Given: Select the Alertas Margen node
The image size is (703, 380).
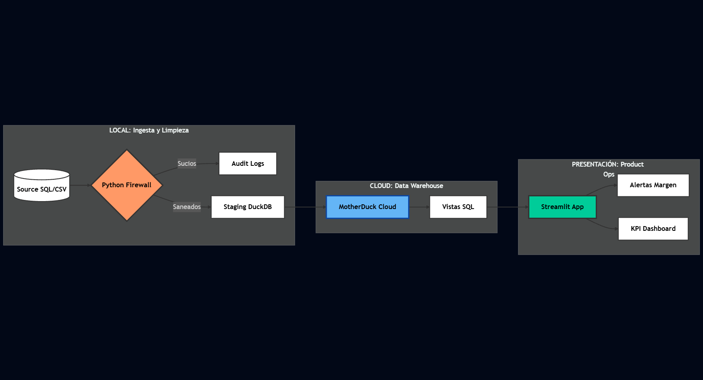Looking at the screenshot, I should point(653,185).
